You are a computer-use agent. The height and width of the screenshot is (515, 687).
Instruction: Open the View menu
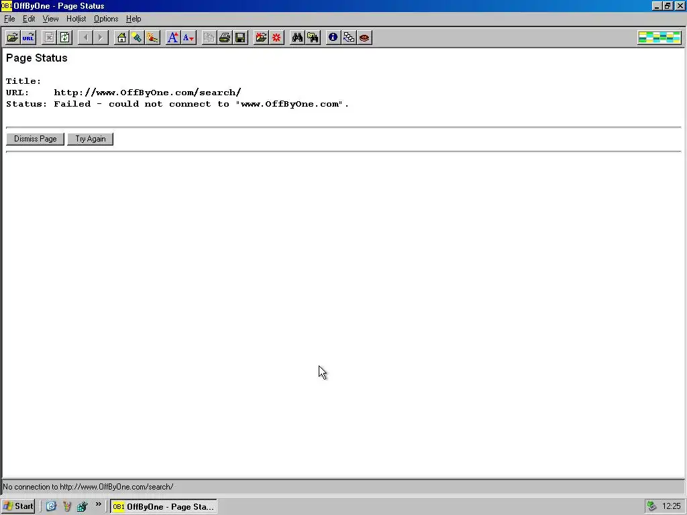pos(50,19)
